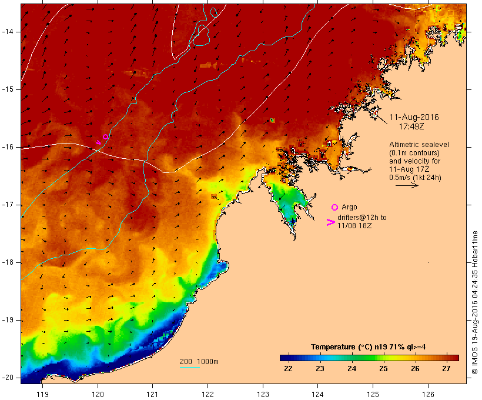Click the longitude axis label 123
The width and height of the screenshot is (482, 400).
point(263,395)
